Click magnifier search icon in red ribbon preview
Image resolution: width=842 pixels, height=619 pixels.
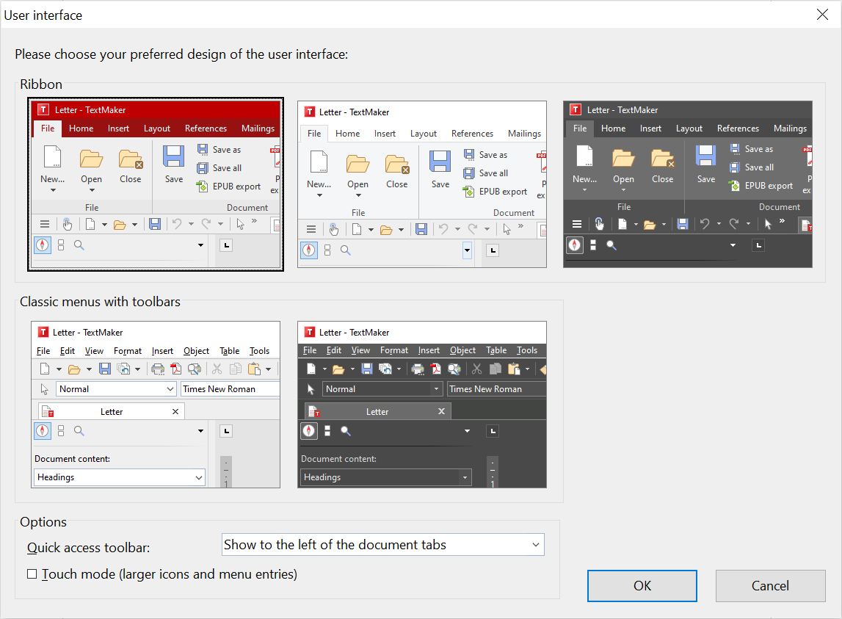79,245
